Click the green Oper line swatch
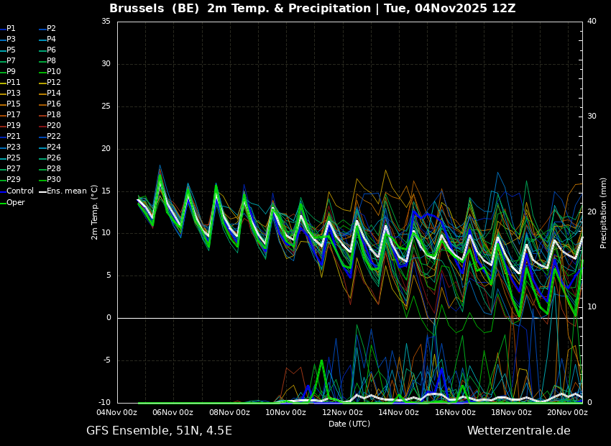This screenshot has width=611, height=446. click(3, 203)
